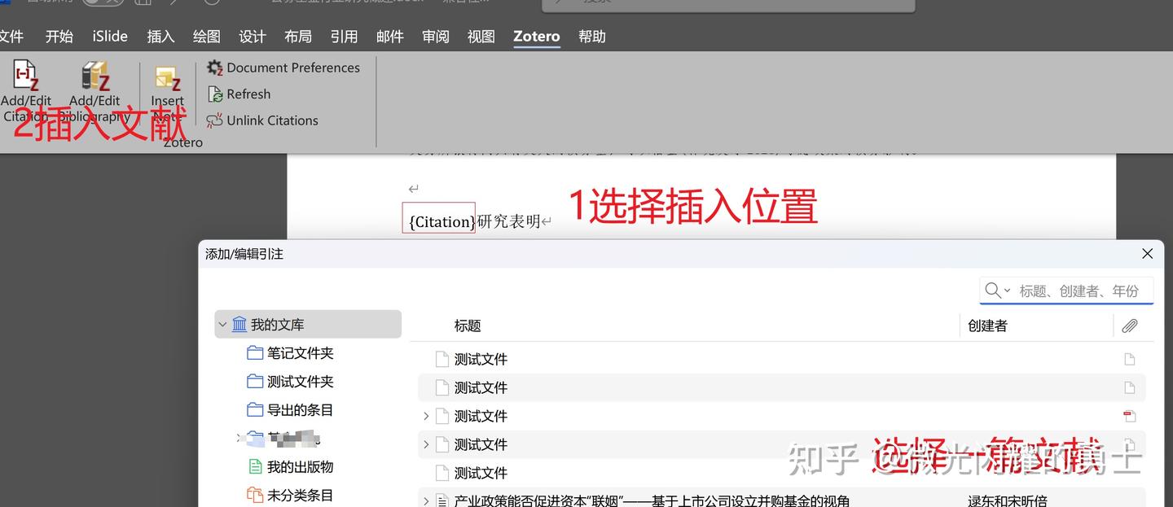The height and width of the screenshot is (507, 1173).
Task: Click the Insert Note icon
Action: tap(167, 78)
